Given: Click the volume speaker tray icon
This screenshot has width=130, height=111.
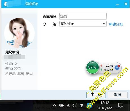Looking at the screenshot, I should pos(75,106).
